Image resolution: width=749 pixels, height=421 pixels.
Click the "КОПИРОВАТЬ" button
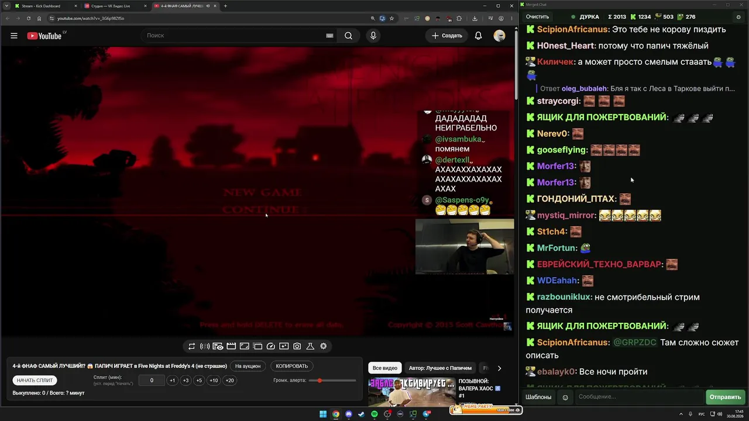[x=291, y=366]
